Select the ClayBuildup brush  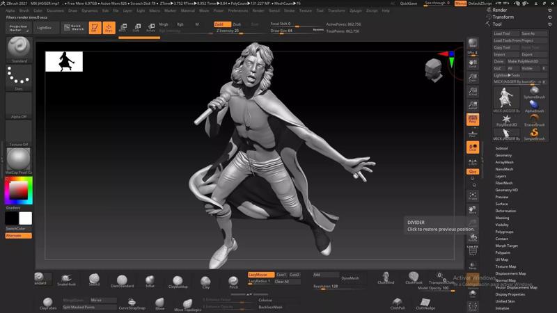point(178,280)
